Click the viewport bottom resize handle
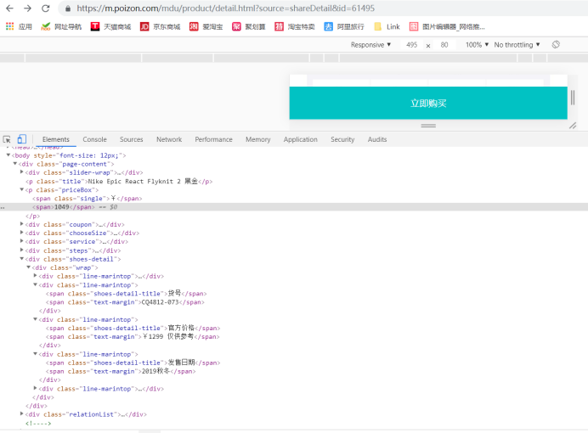The height and width of the screenshot is (433, 588). 428,126
